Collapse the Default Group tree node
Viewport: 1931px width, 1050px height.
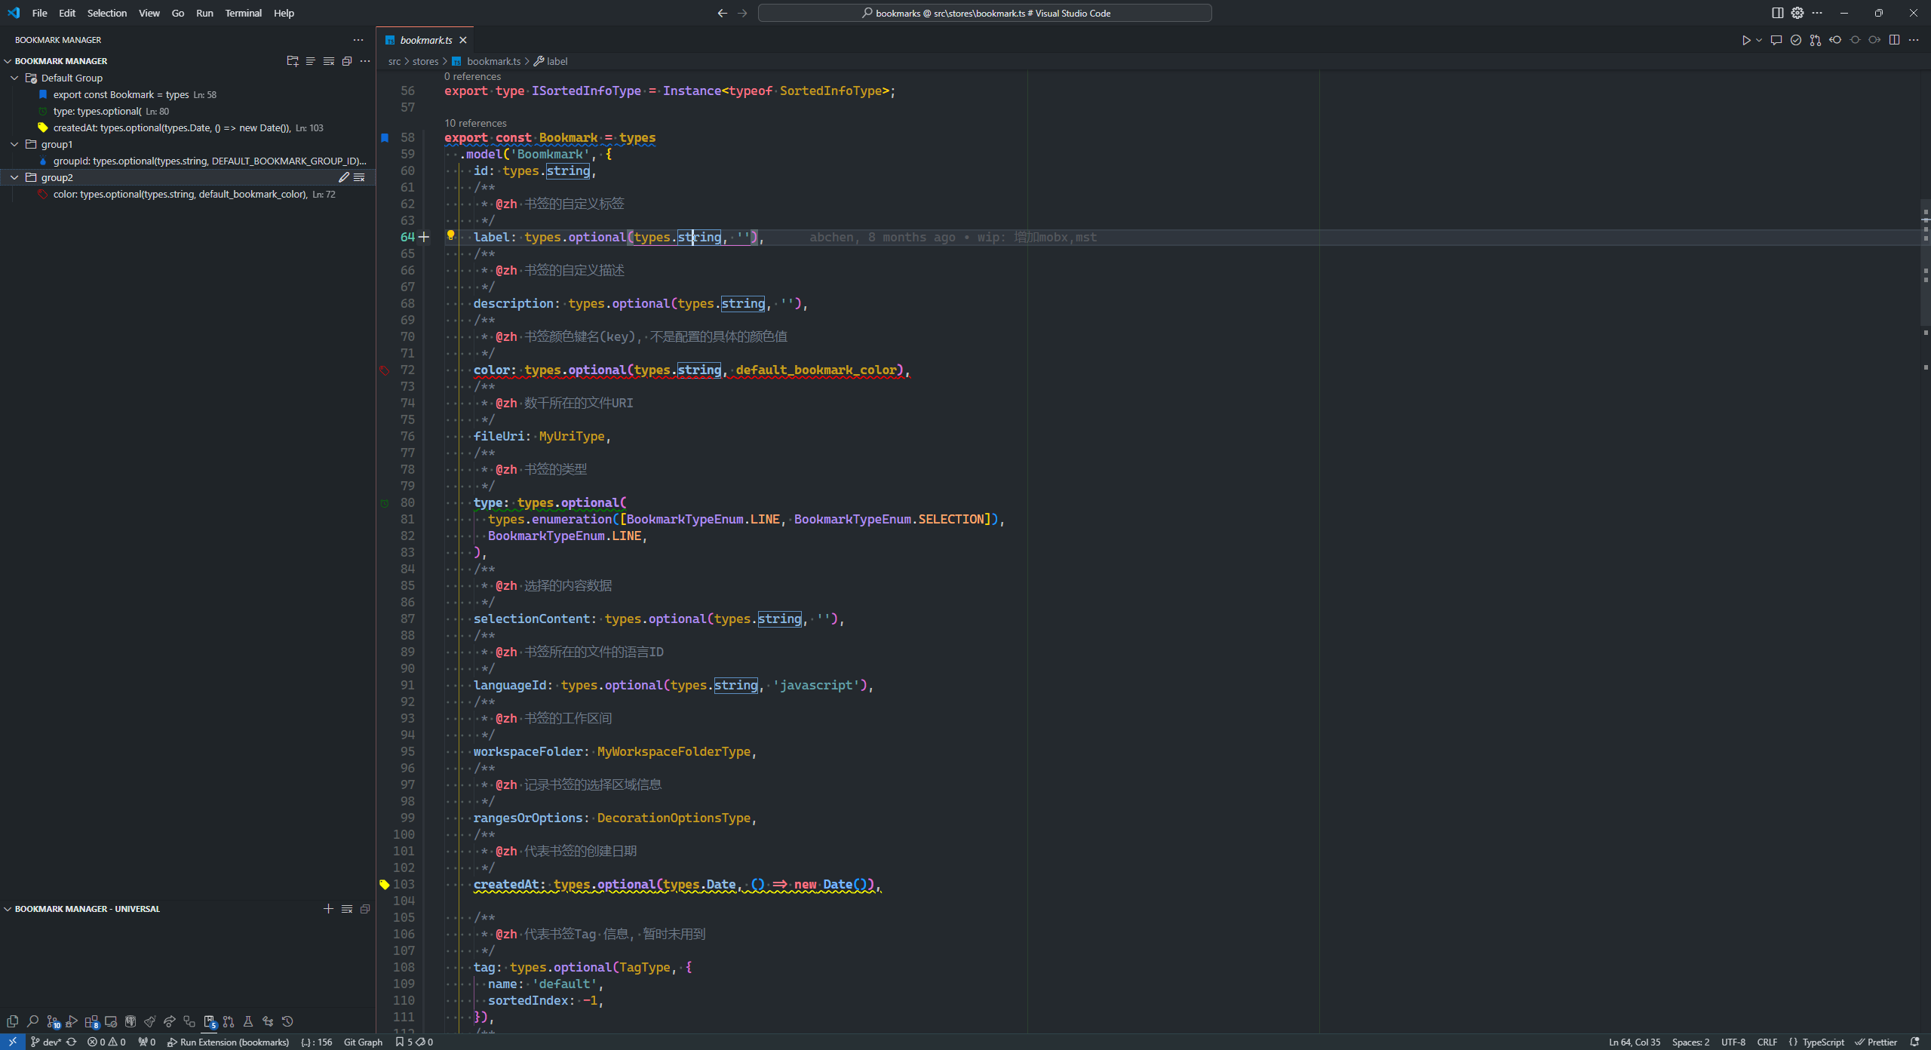click(x=14, y=78)
